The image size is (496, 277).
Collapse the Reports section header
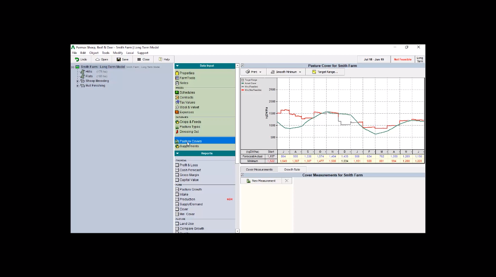click(177, 154)
